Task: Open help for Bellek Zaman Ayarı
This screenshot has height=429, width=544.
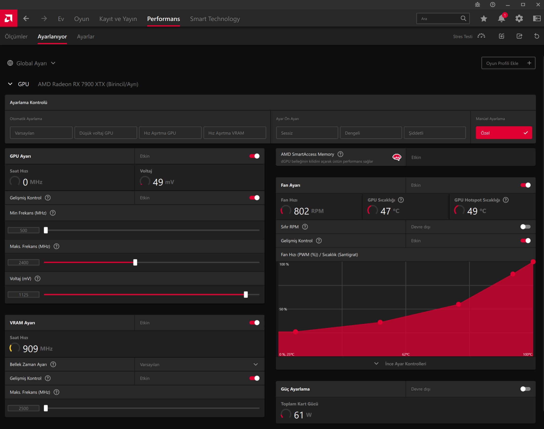Action: 53,364
